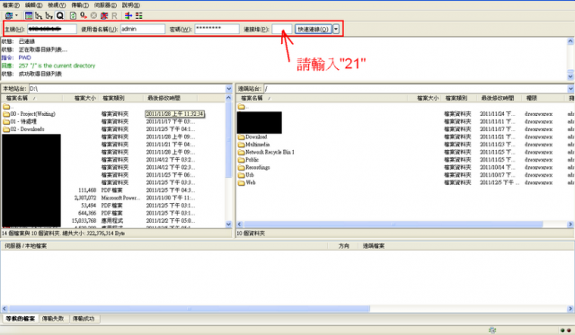Switch to the 等候的檔案 tab

click(x=21, y=319)
